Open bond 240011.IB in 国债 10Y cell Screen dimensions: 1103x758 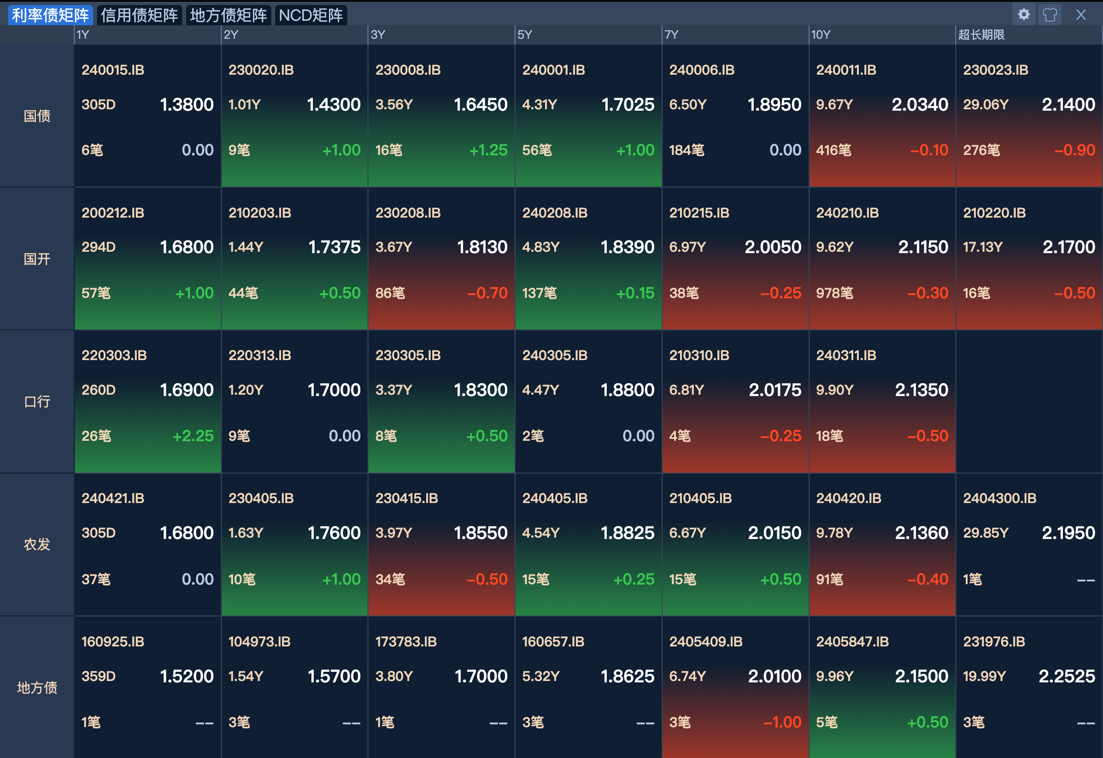846,70
